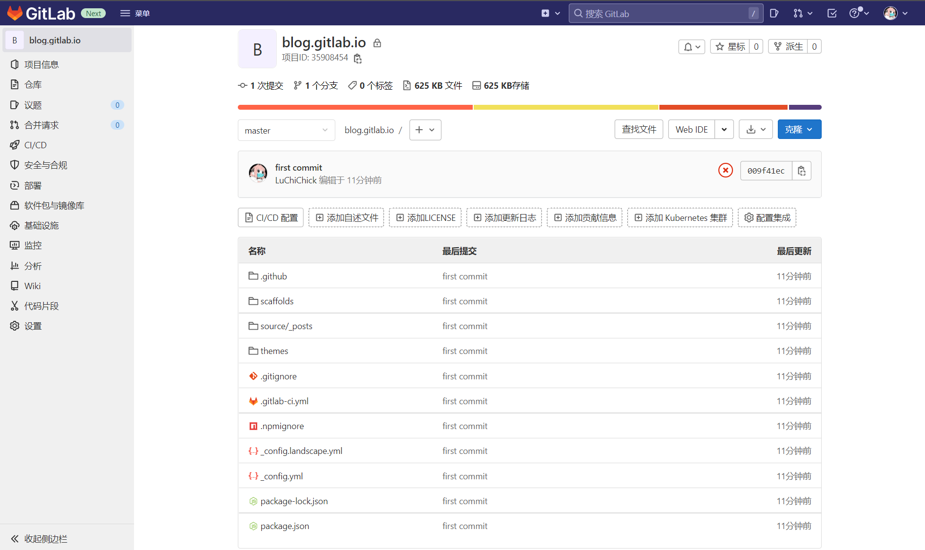This screenshot has width=925, height=550.
Task: Click the commit hash 009f41ec
Action: click(x=766, y=171)
